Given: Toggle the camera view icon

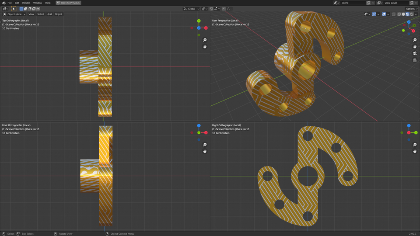Looking at the screenshot, I should (x=415, y=53).
